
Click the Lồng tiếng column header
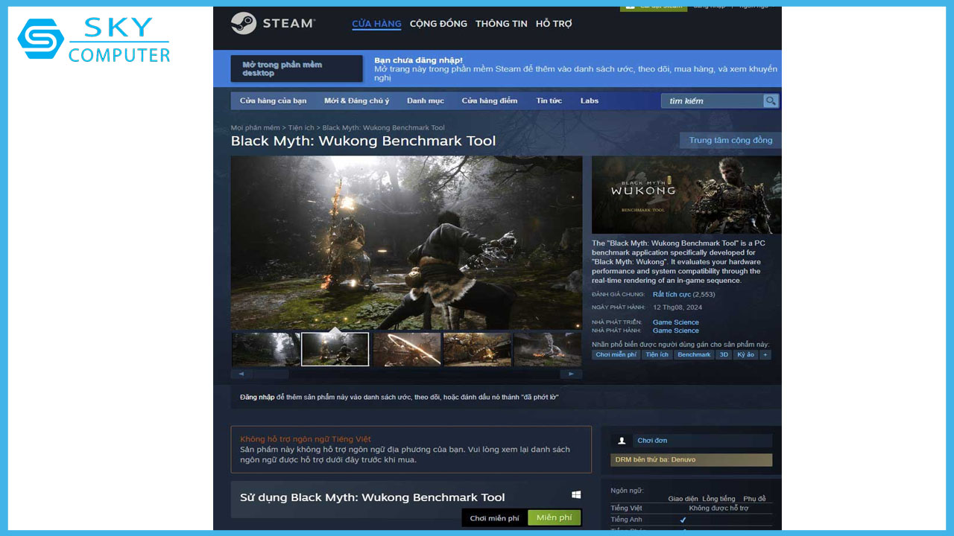pos(718,499)
